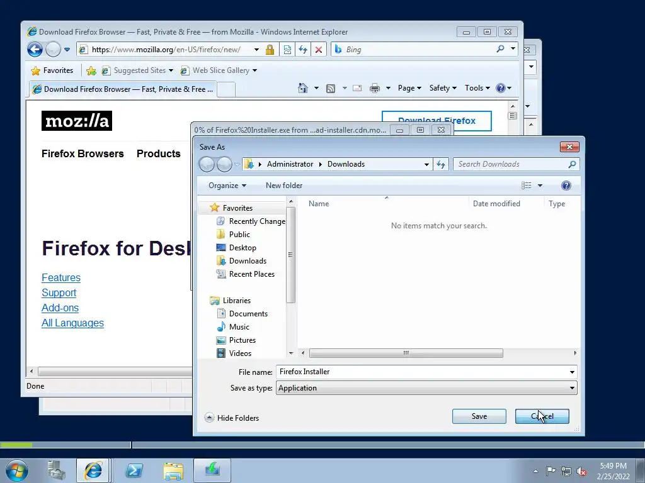The image size is (645, 483).
Task: Click the Save button
Action: 479,416
